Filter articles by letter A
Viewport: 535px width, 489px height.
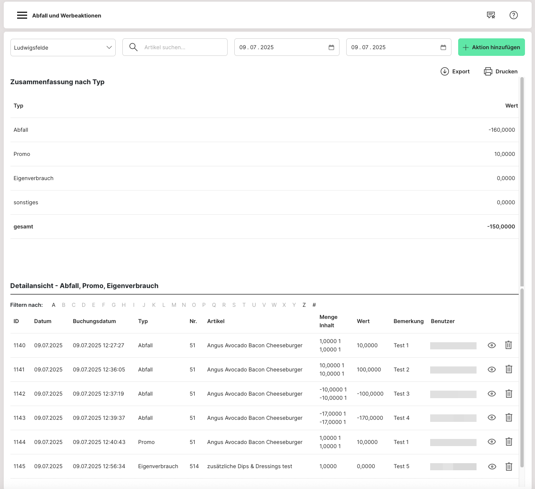click(53, 305)
